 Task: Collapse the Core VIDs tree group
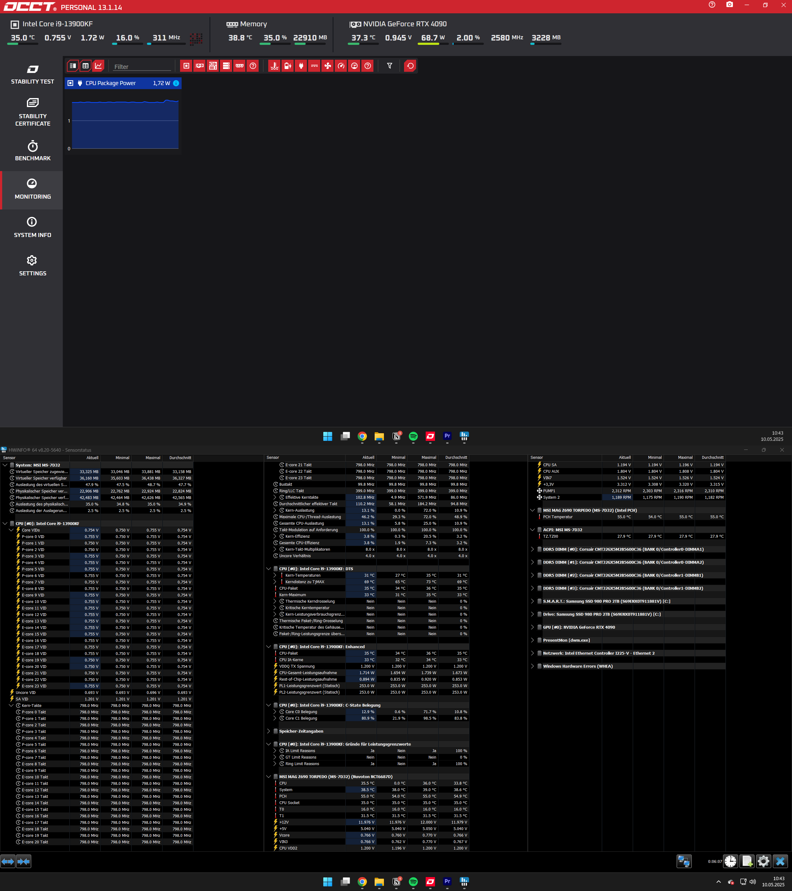click(11, 530)
